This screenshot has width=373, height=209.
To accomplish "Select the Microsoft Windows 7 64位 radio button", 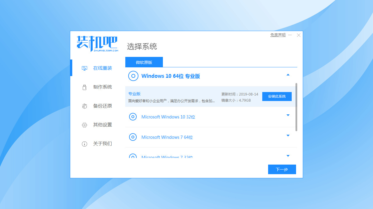I will click(133, 137).
